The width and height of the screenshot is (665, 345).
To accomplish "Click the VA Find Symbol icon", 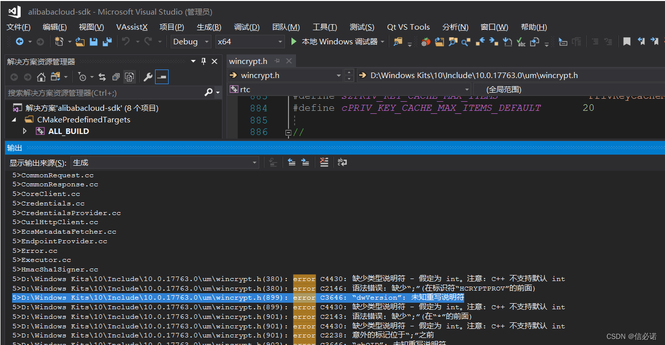I will point(453,42).
